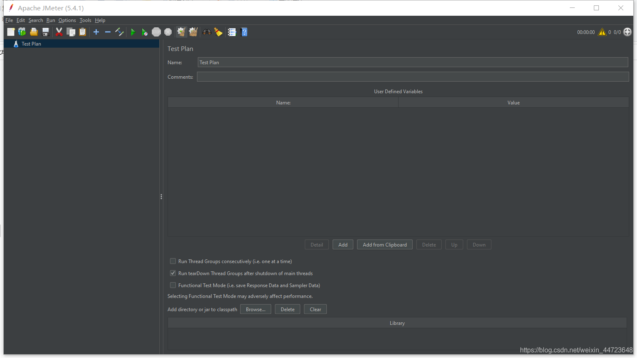This screenshot has height=358, width=637.
Task: Expand all nodes with plus icon
Action: [96, 32]
